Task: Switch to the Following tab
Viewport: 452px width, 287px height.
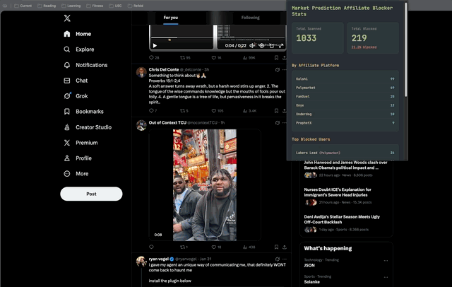Action: click(x=250, y=17)
